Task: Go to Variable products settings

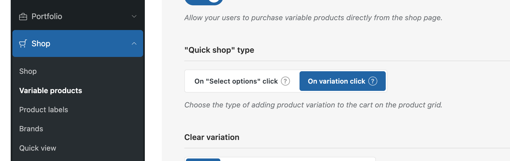Action: (x=51, y=91)
